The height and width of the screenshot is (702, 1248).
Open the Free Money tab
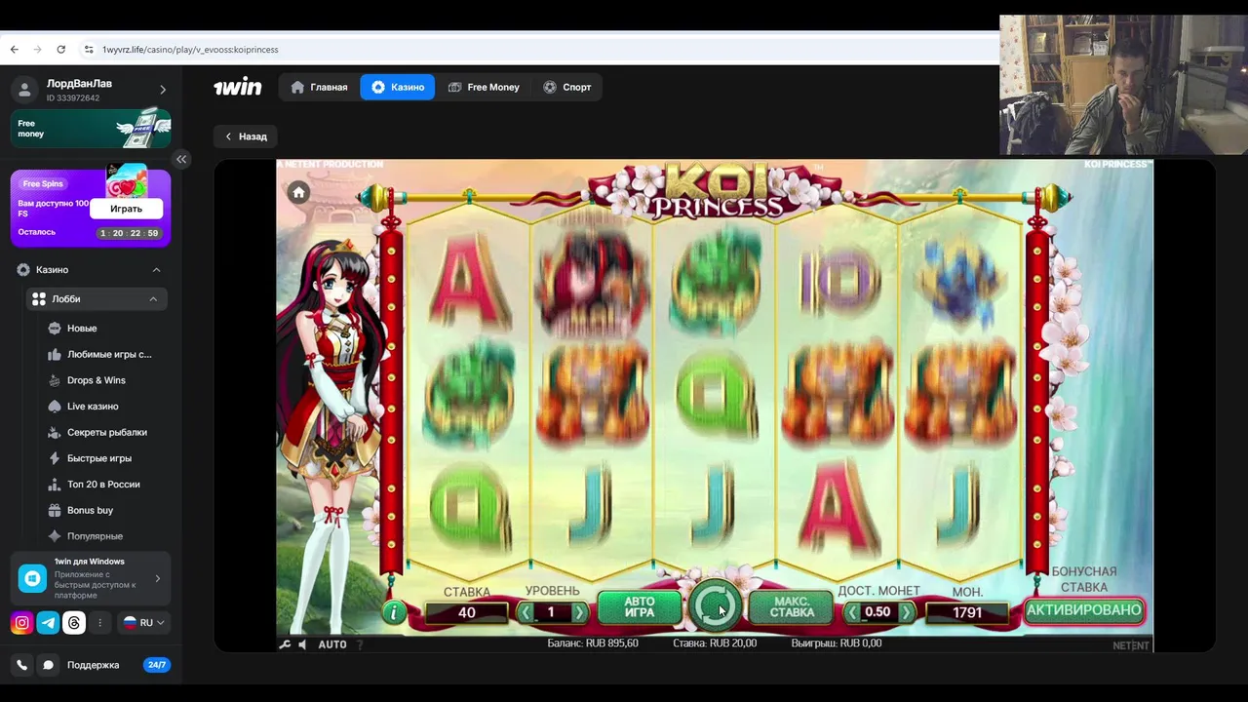click(484, 87)
